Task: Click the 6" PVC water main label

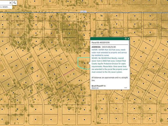Action: (83, 12)
